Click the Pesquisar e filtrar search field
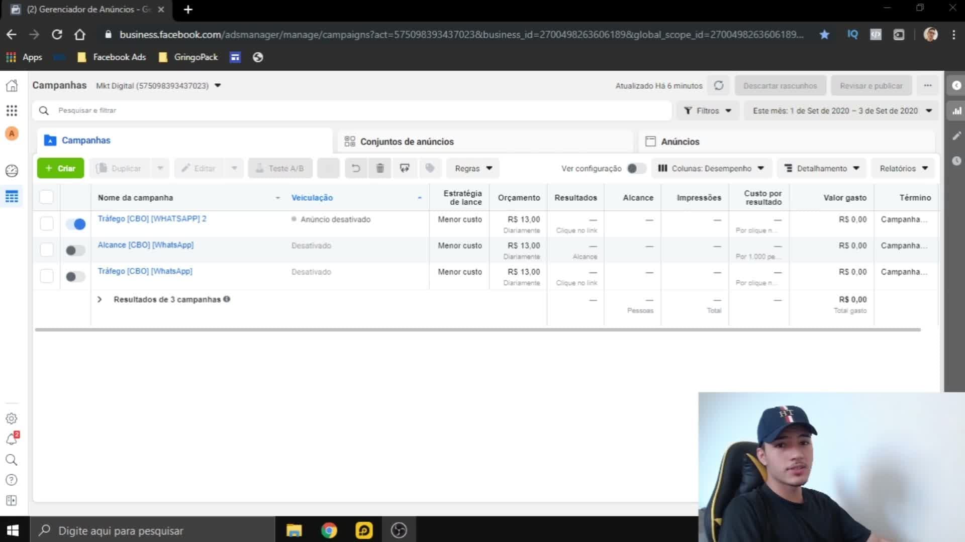965x542 pixels. (x=352, y=110)
